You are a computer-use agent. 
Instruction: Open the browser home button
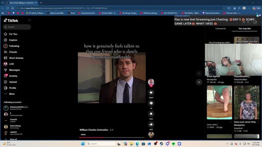click(x=13, y=8)
